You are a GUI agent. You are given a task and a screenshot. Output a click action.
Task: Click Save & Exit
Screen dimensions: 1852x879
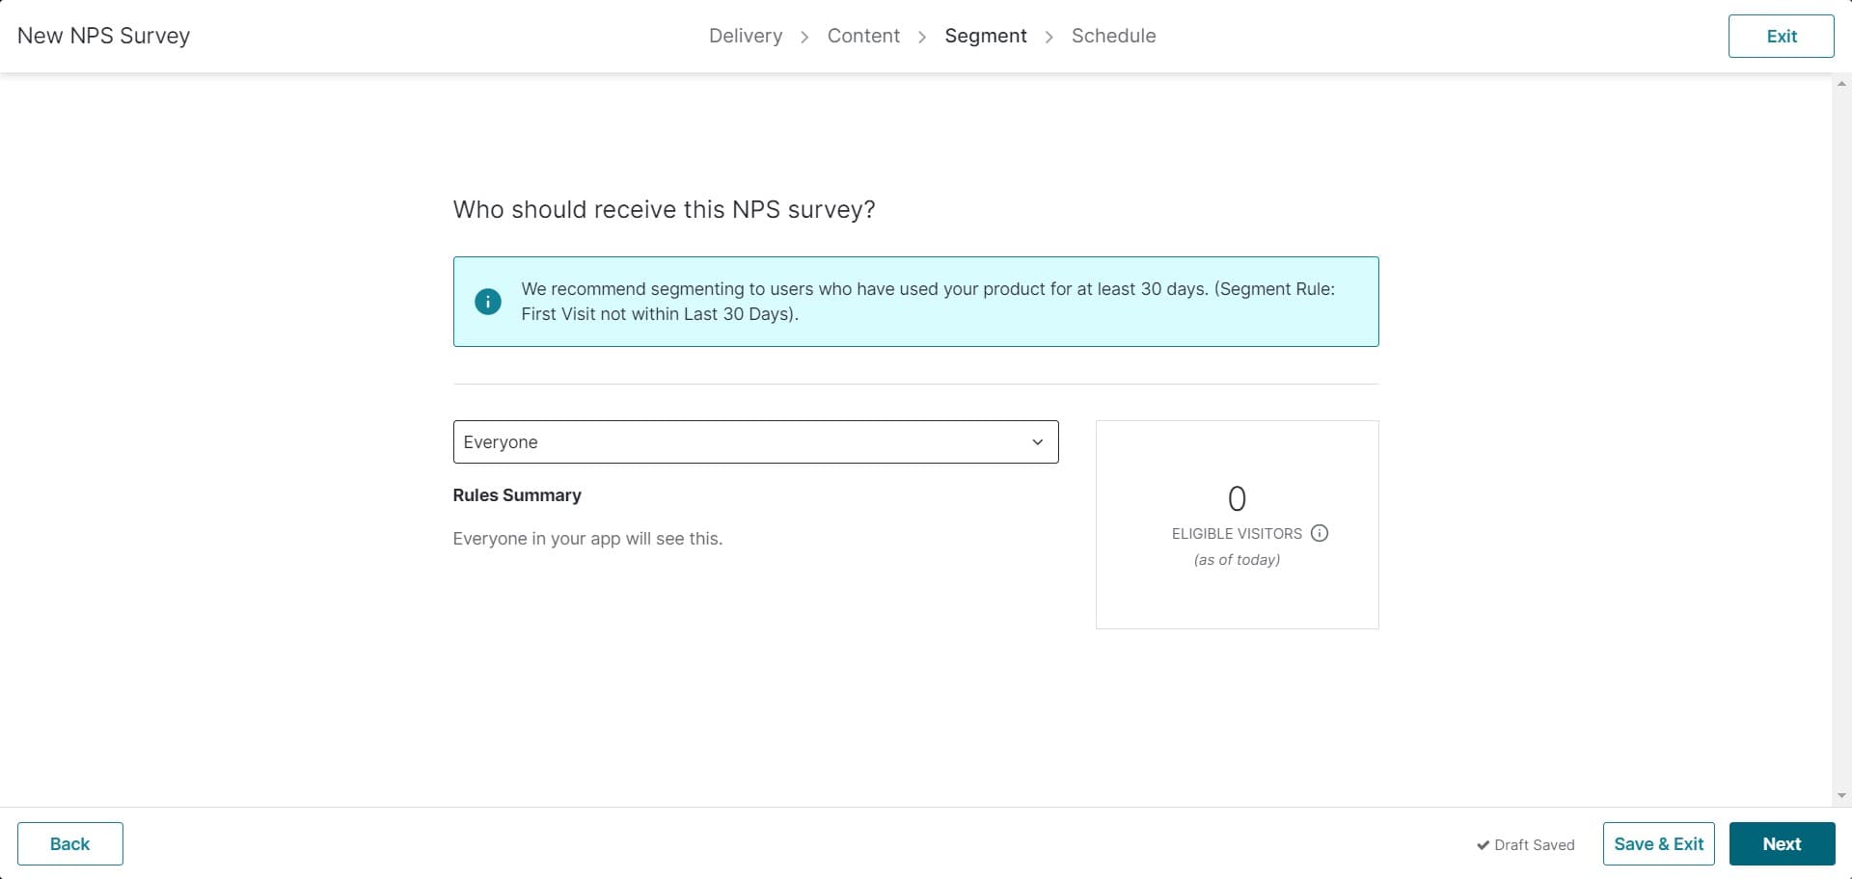click(x=1658, y=843)
